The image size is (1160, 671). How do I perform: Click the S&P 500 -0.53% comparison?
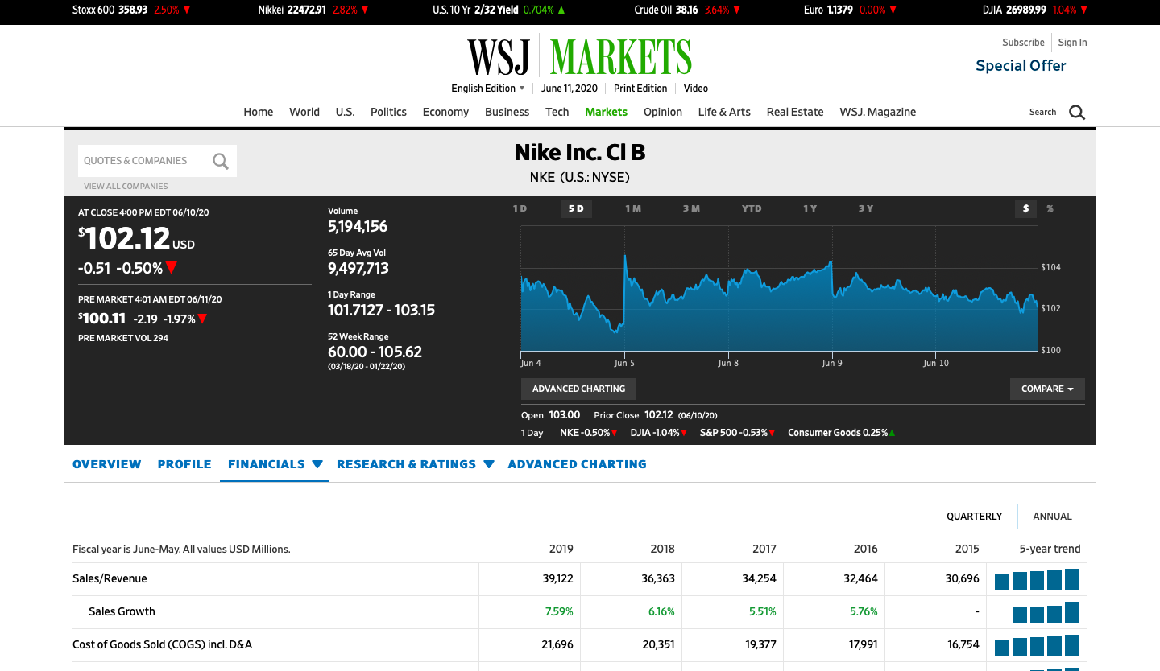click(737, 433)
